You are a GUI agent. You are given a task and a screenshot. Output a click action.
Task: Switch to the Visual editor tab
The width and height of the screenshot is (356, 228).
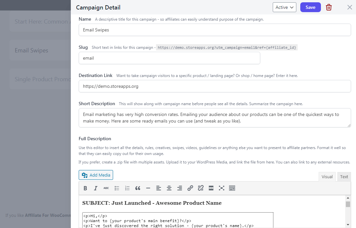point(327,177)
